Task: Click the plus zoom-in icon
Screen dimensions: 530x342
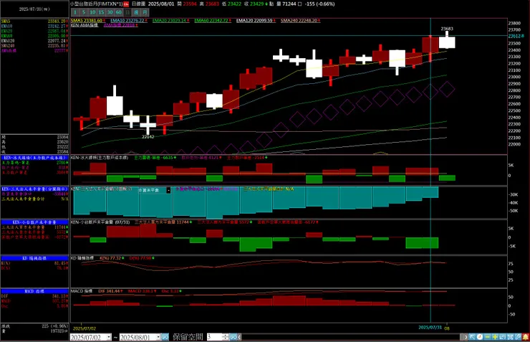Action: 495,337
